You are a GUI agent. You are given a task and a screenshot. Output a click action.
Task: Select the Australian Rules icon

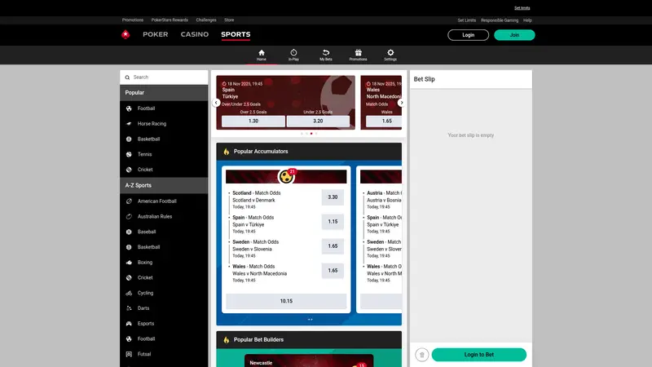coord(129,216)
